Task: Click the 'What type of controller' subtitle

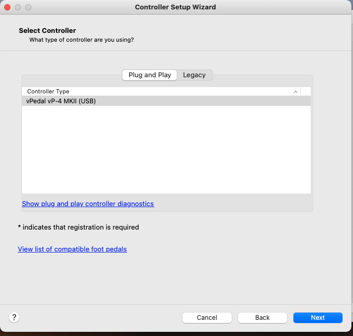Action: point(81,40)
